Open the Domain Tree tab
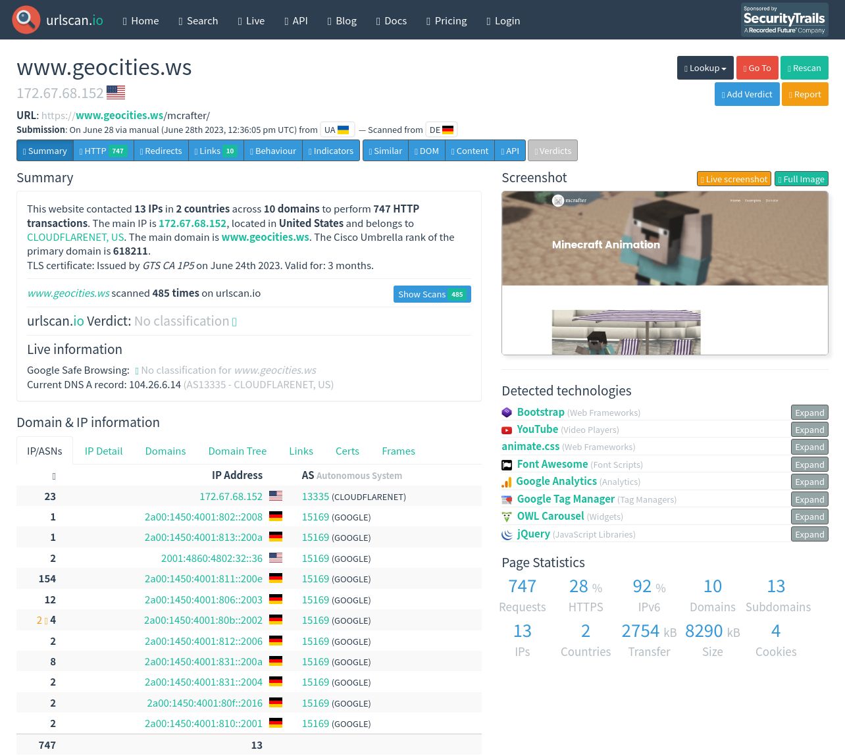The width and height of the screenshot is (845, 756). tap(238, 451)
